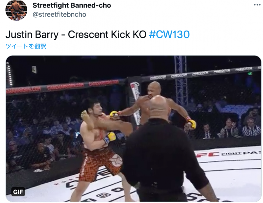Open the tweet's three-dot more options menu
The width and height of the screenshot is (263, 203).
[x=257, y=5]
